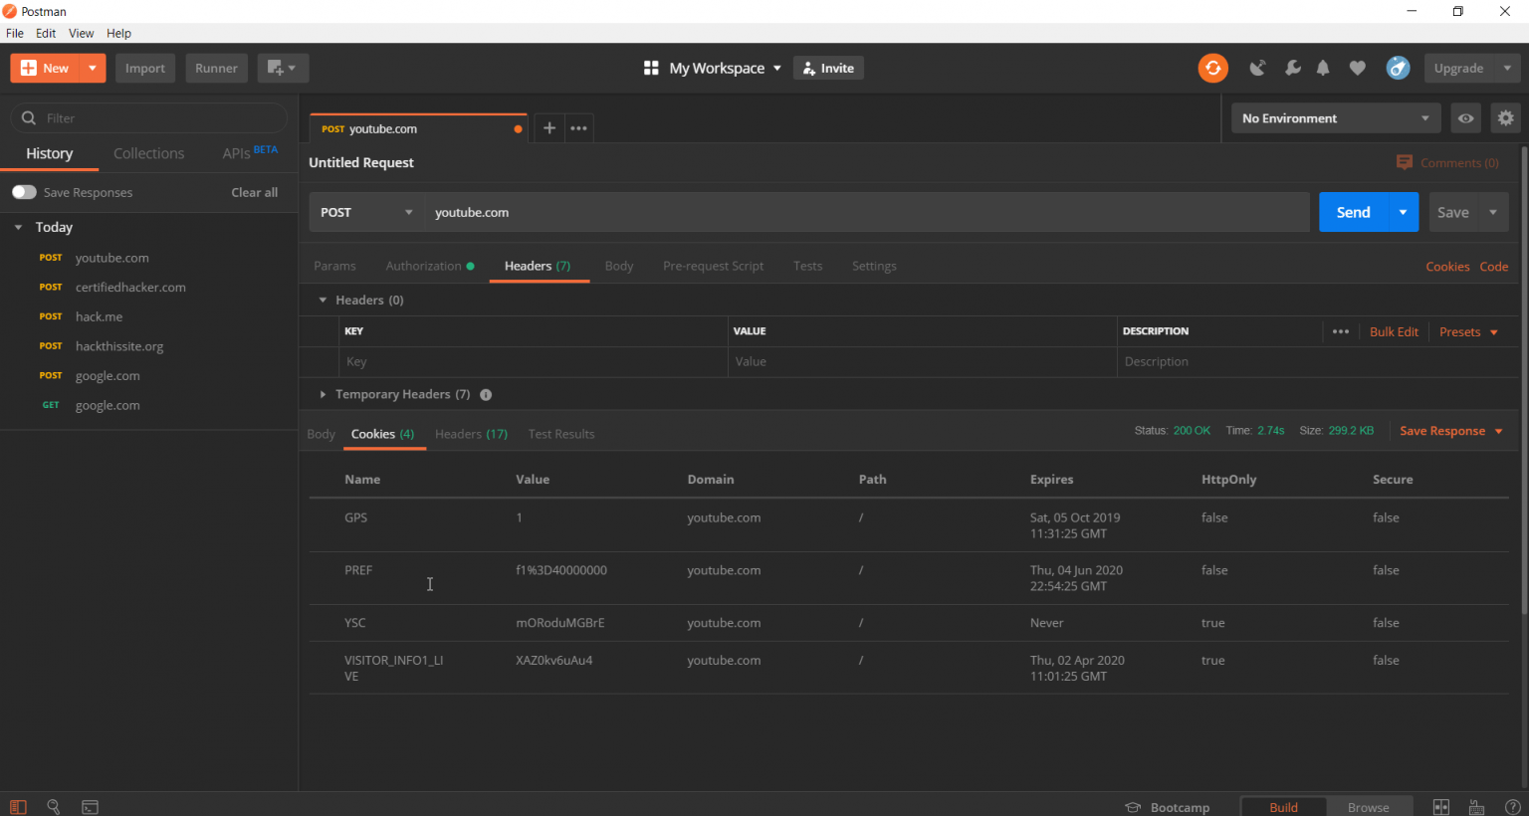The height and width of the screenshot is (816, 1529).
Task: Toggle the Save Responses switch
Action: pyautogui.click(x=22, y=191)
